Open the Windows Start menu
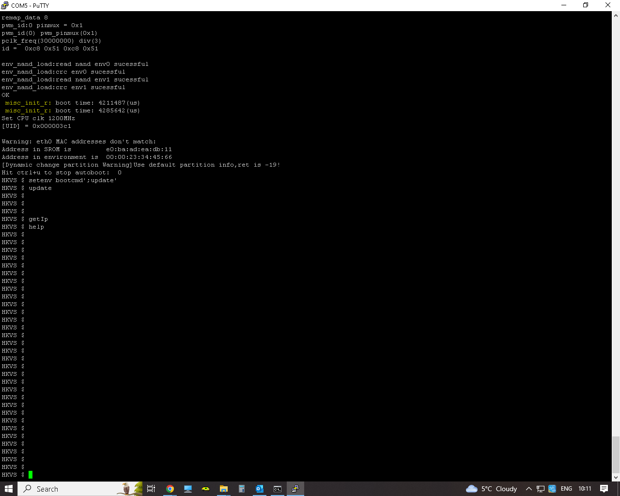 click(x=8, y=489)
